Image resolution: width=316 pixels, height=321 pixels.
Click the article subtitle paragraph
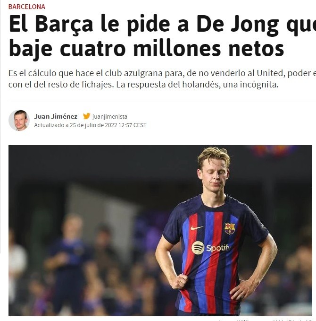click(x=162, y=79)
